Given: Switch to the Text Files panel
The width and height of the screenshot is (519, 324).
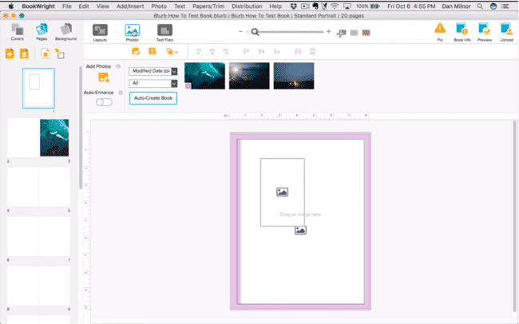Looking at the screenshot, I should tap(164, 33).
